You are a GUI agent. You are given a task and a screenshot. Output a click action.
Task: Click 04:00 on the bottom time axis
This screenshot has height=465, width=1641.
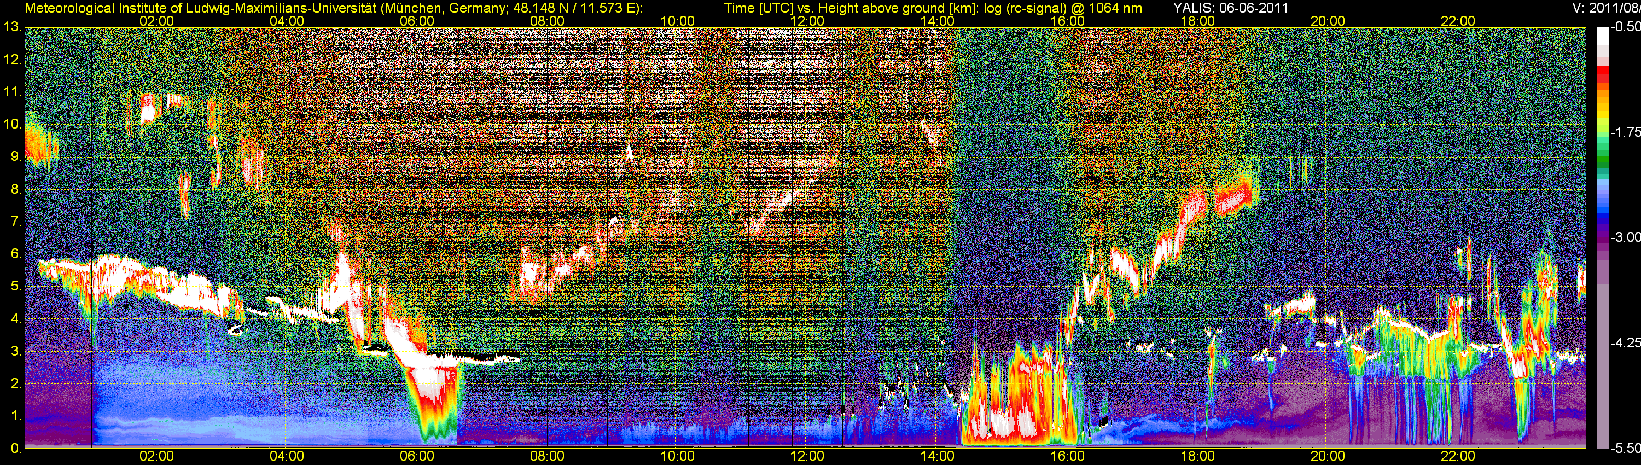tap(287, 456)
